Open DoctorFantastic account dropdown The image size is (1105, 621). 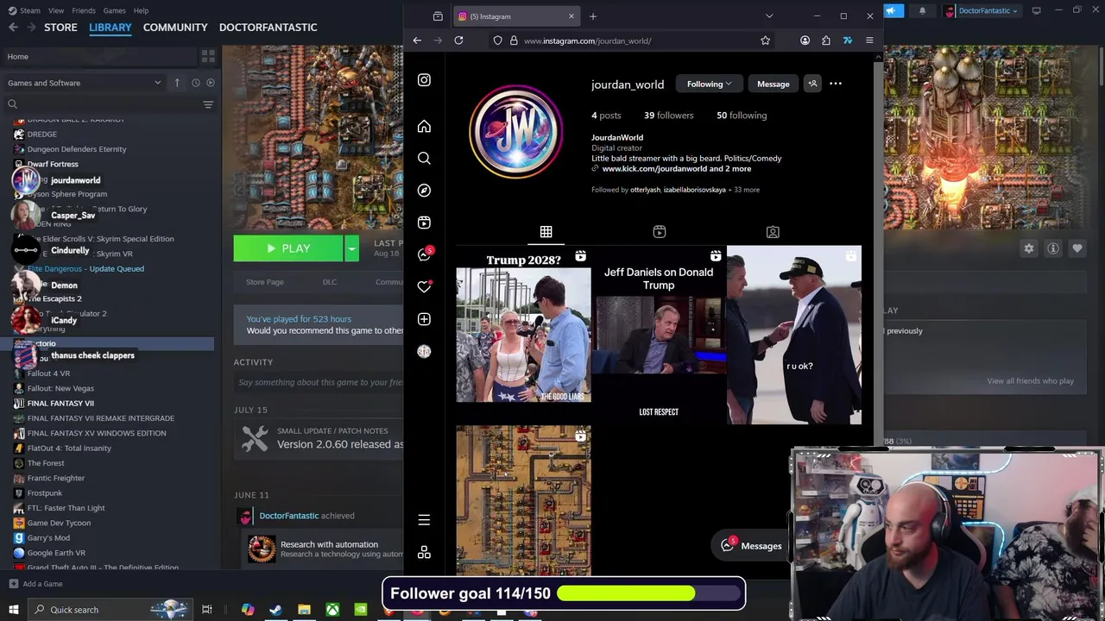click(x=982, y=10)
